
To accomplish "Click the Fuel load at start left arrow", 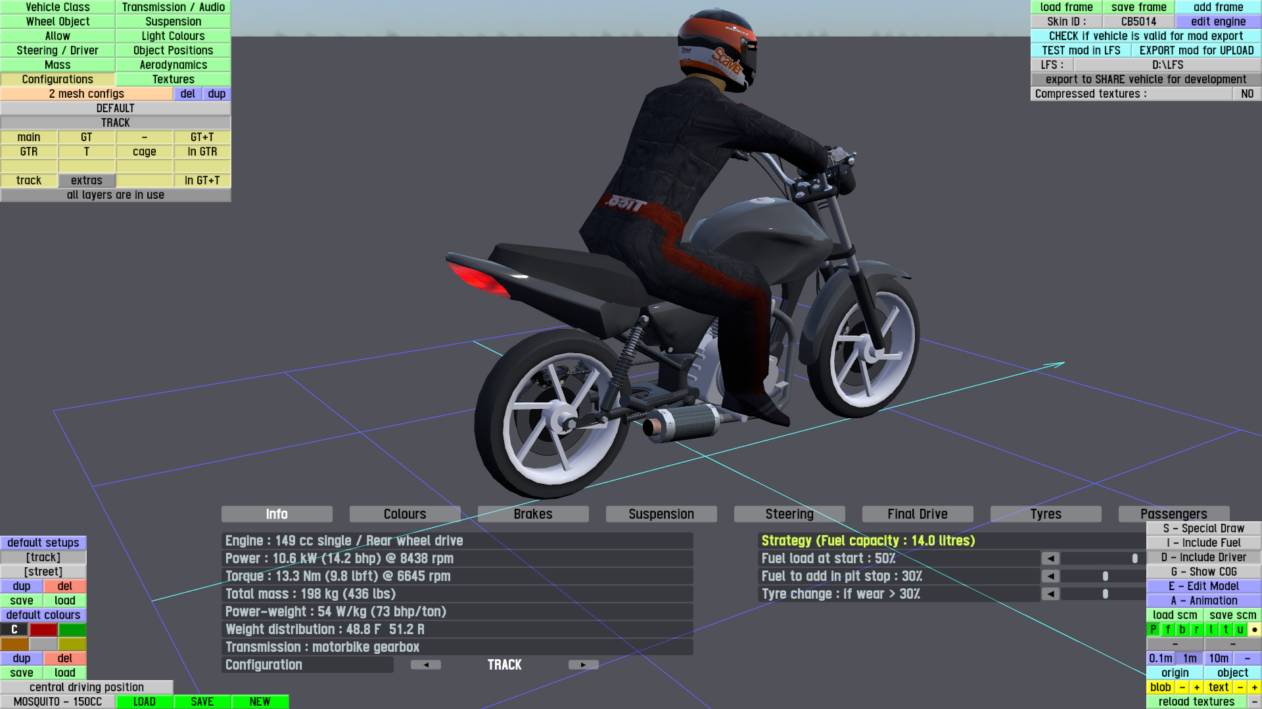I will pyautogui.click(x=1050, y=559).
